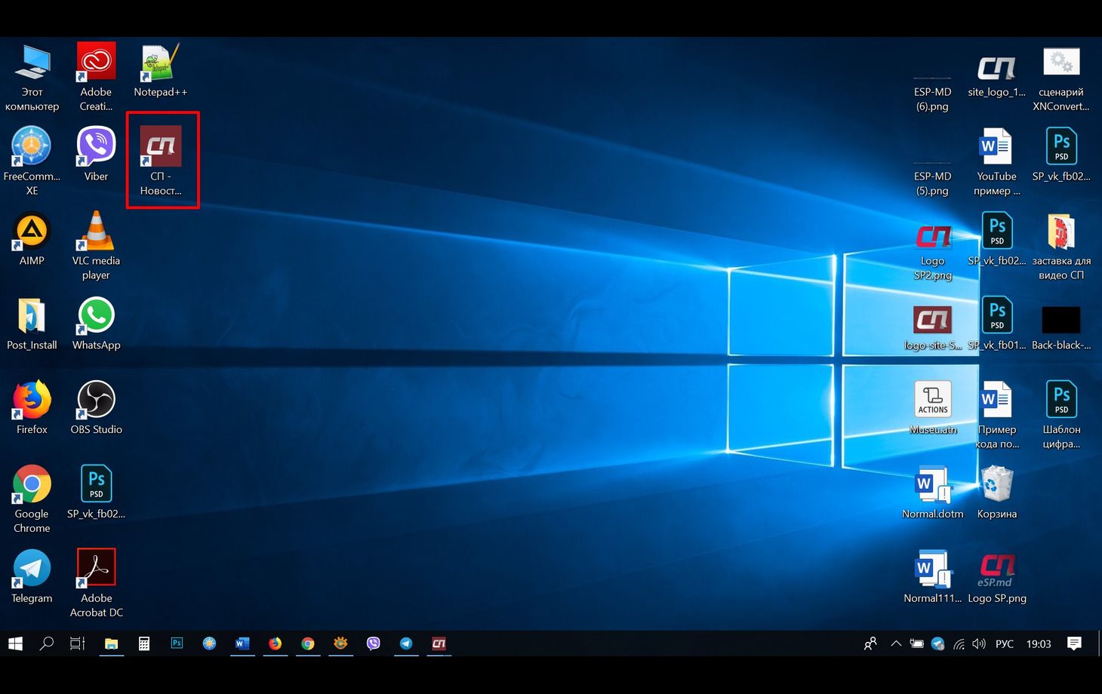Select the logo-site-S image file

[932, 328]
